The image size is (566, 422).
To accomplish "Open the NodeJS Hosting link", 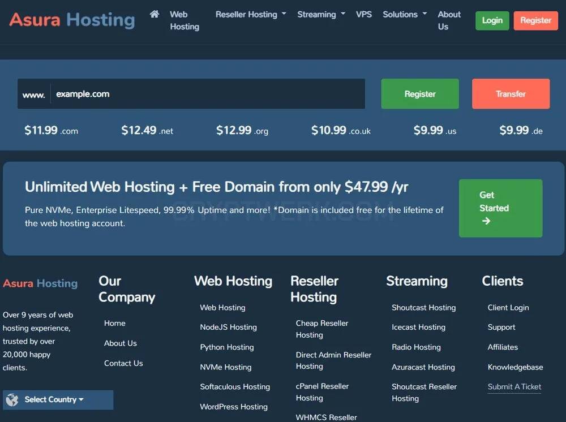I will tap(228, 327).
